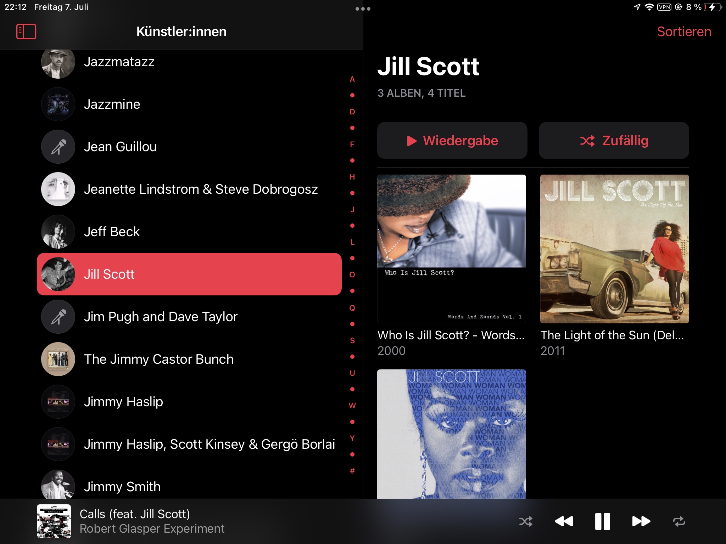
Task: Jump to # section in index
Action: point(352,471)
